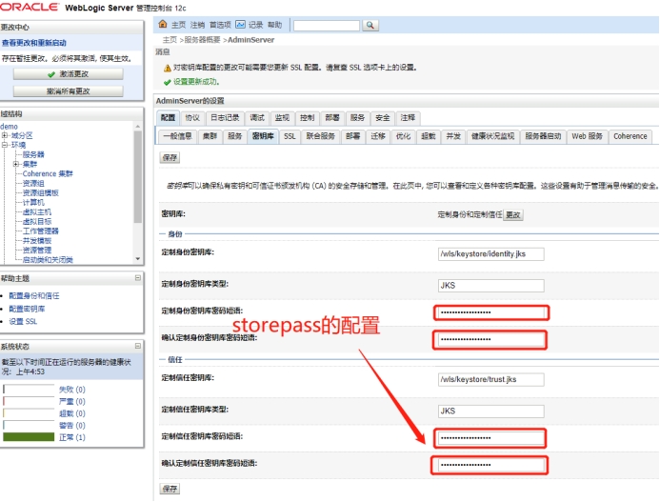Click the top 保存 button
The image size is (660, 502).
[170, 157]
